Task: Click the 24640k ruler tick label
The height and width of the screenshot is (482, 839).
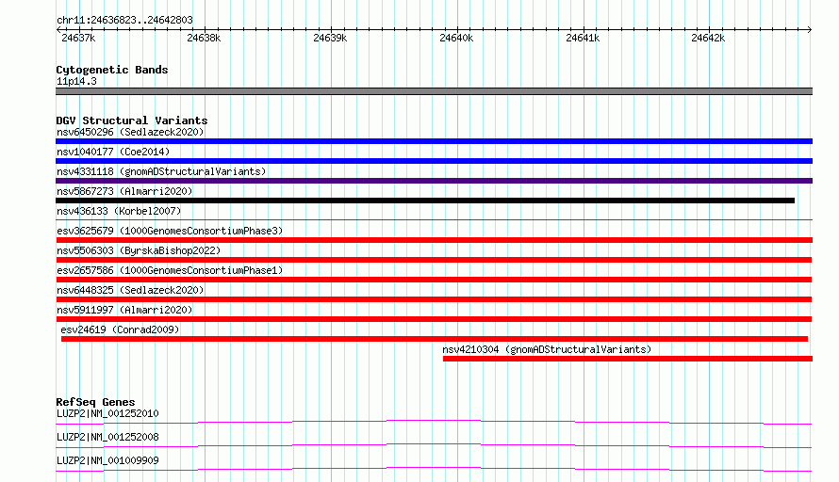Action: coord(456,39)
